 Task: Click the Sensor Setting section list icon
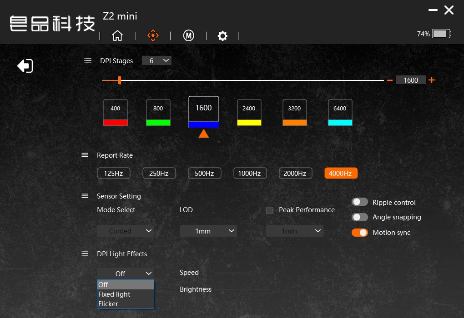pyautogui.click(x=85, y=196)
